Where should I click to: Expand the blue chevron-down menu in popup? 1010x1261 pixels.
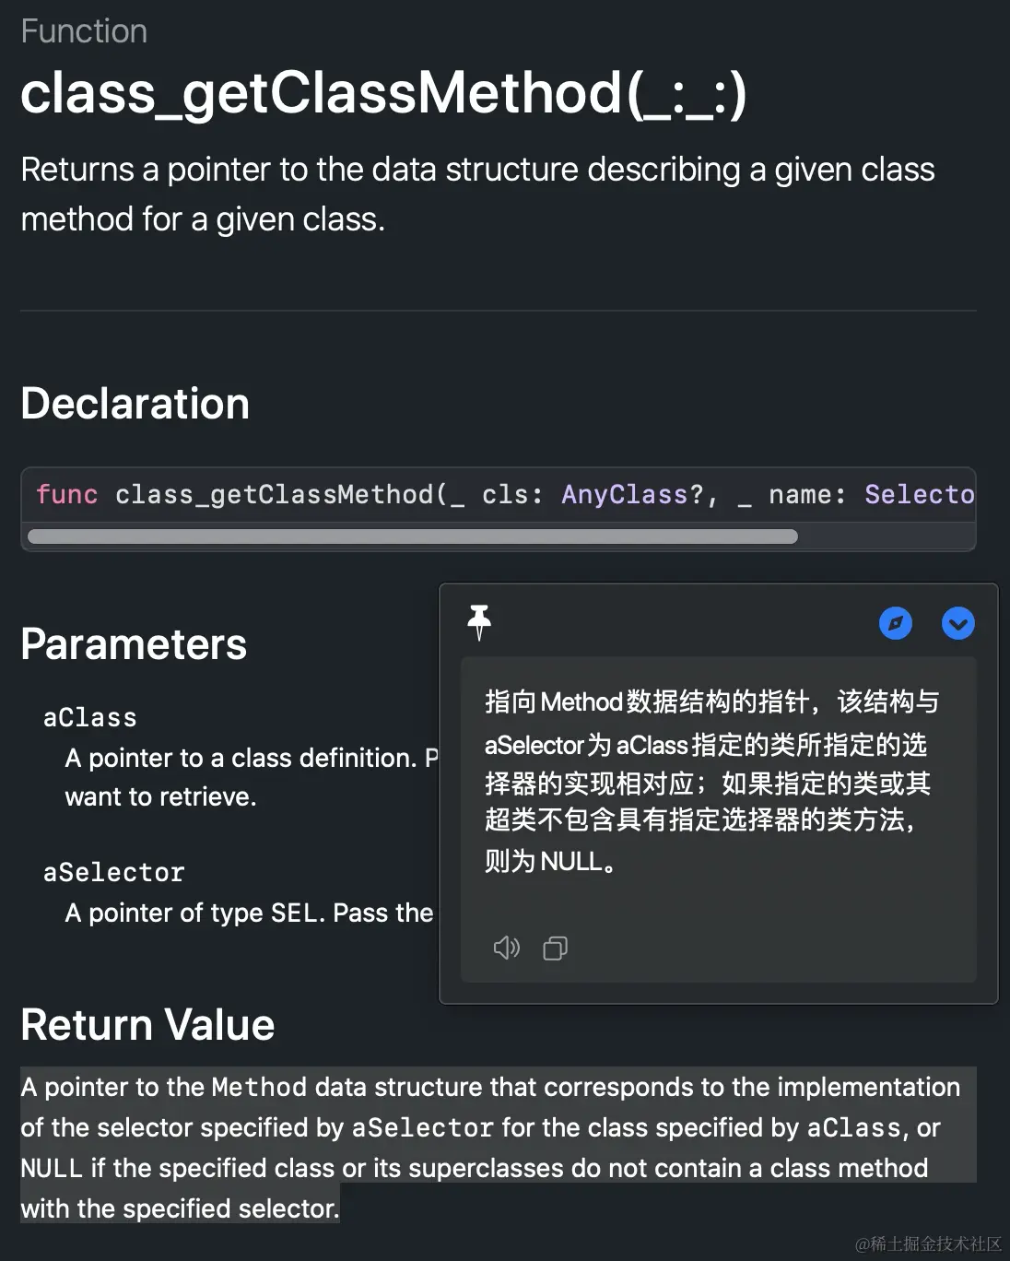coord(957,624)
